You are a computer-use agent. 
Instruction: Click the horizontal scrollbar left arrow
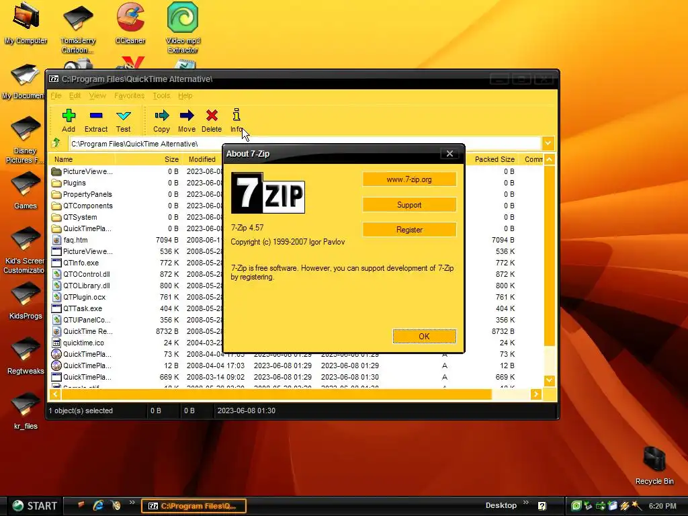pos(55,394)
